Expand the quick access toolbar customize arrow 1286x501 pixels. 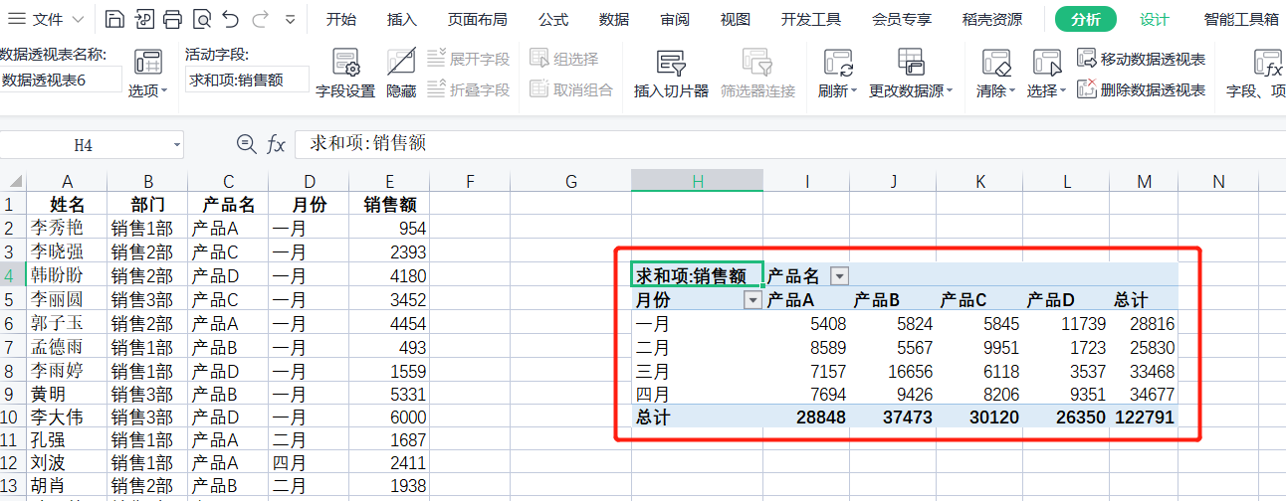[290, 19]
